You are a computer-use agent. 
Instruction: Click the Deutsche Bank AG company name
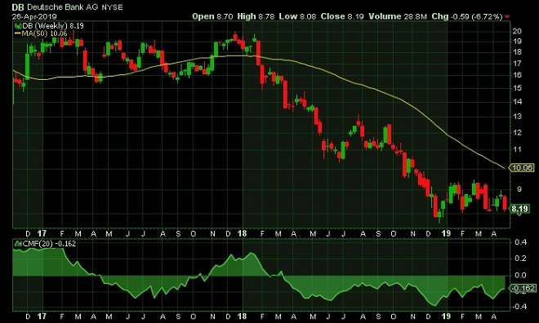63,7
